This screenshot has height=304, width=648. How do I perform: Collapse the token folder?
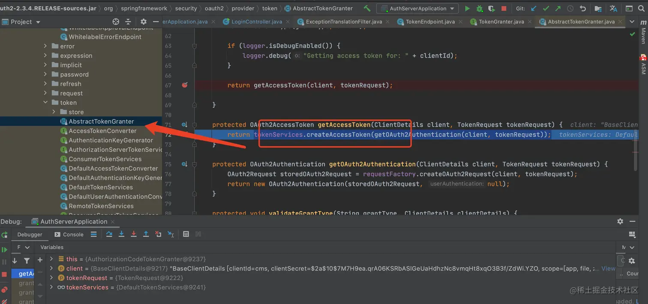pos(45,103)
